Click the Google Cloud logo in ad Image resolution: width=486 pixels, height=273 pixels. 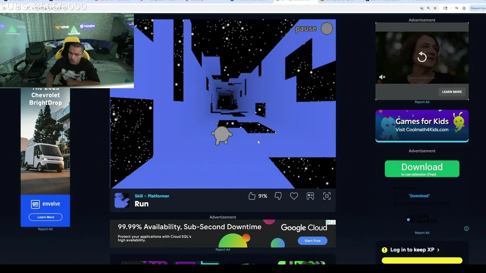tap(304, 227)
